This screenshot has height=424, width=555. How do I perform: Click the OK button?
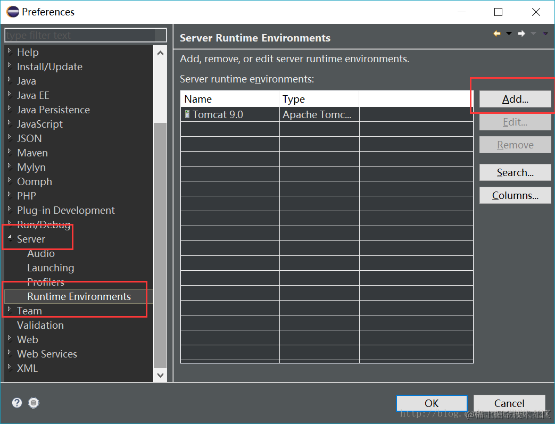coord(432,403)
